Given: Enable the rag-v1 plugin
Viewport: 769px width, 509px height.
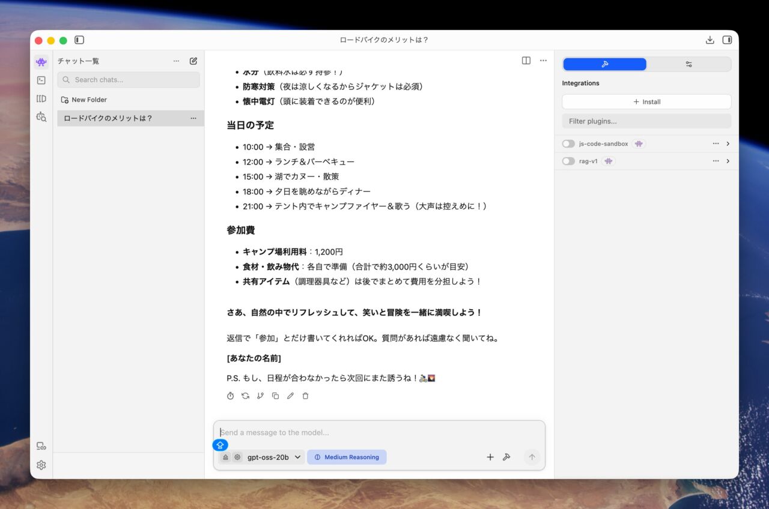Looking at the screenshot, I should click(x=568, y=161).
